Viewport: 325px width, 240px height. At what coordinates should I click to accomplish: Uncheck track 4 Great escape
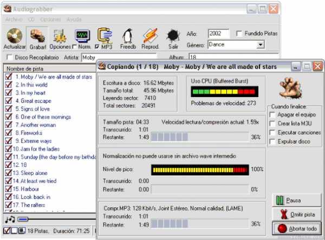coord(9,101)
